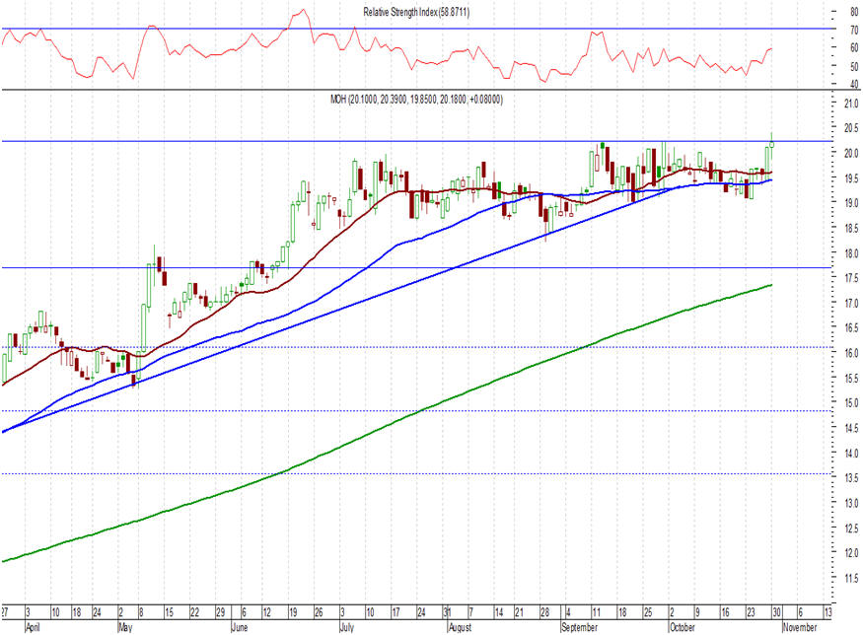Select the MOH price quote header text
This screenshot has width=863, height=635.
416,99
